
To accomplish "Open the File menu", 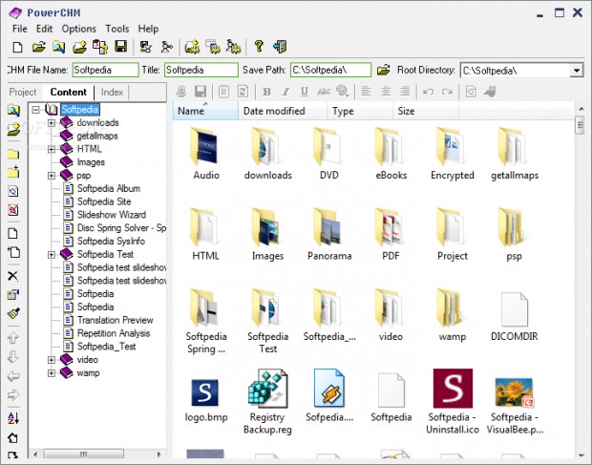I will (20, 29).
